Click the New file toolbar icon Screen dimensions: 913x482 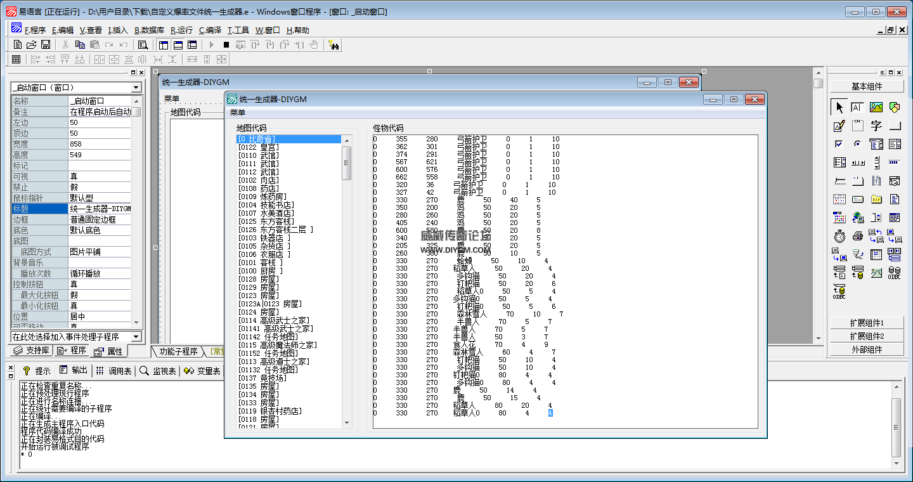coord(17,44)
